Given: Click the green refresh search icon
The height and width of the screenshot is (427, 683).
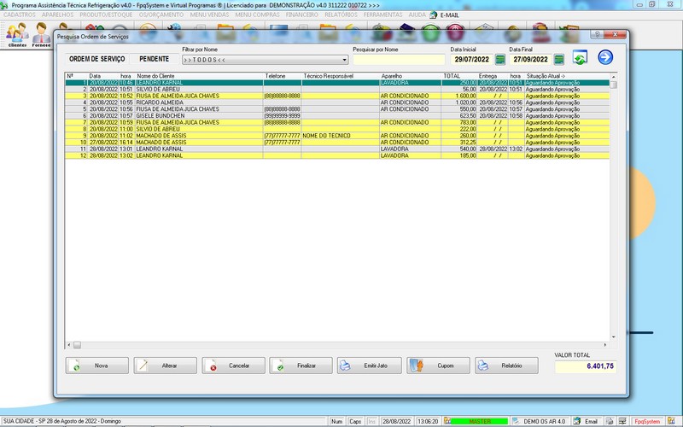Looking at the screenshot, I should pyautogui.click(x=581, y=58).
